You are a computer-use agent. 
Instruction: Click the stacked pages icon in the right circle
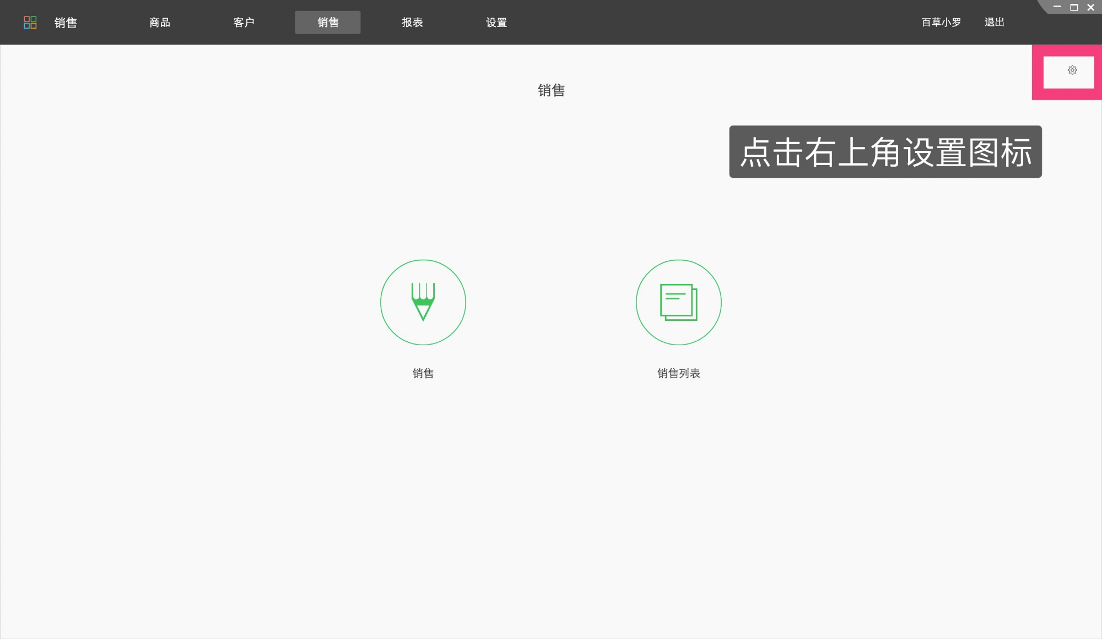(678, 302)
